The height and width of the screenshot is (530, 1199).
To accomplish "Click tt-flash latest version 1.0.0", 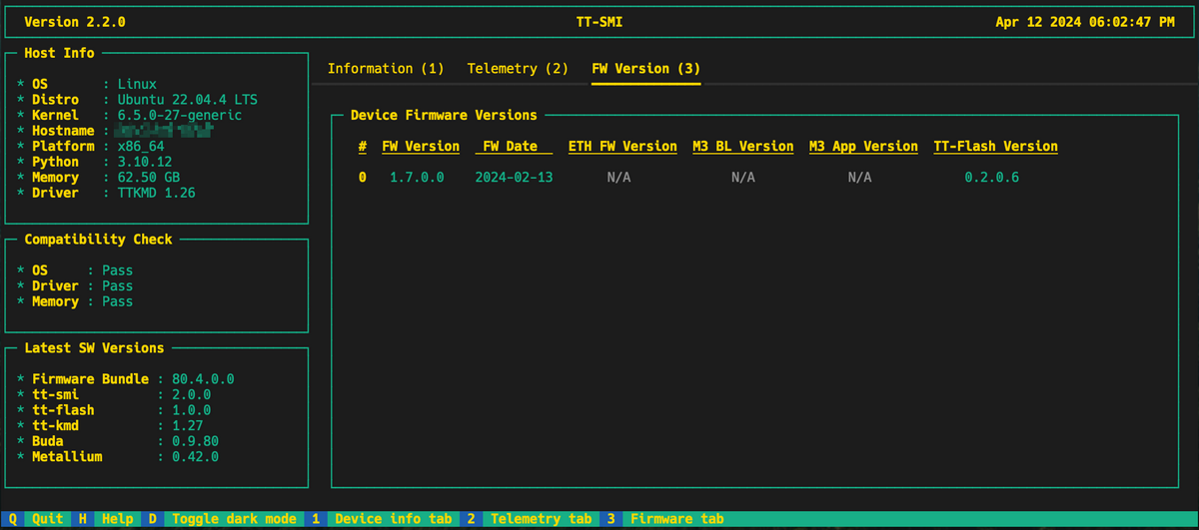I will [x=191, y=410].
